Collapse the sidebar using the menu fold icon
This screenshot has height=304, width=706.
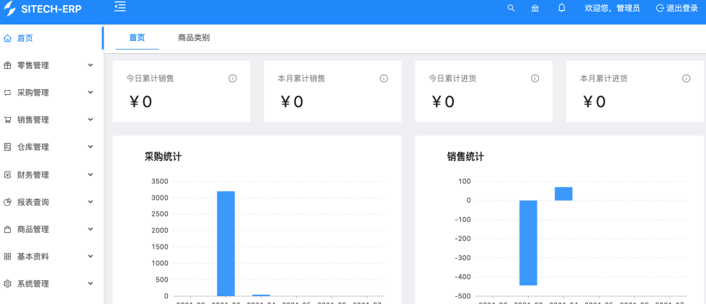pos(120,7)
